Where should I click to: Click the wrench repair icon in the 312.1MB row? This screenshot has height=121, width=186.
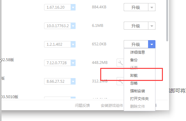pyautogui.click(x=120, y=81)
